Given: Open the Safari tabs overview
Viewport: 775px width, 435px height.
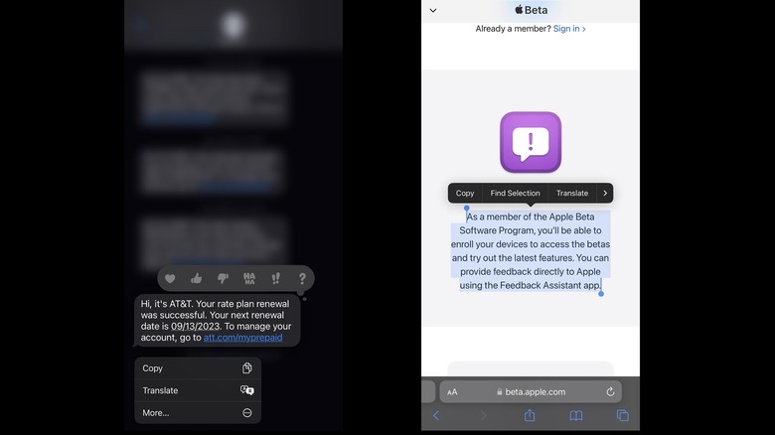Looking at the screenshot, I should [623, 416].
